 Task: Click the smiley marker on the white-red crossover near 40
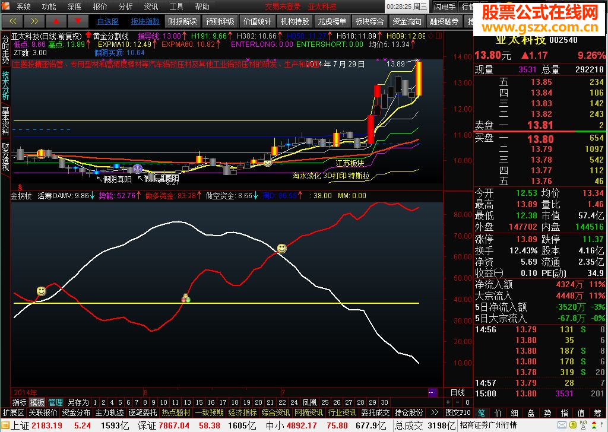41,291
